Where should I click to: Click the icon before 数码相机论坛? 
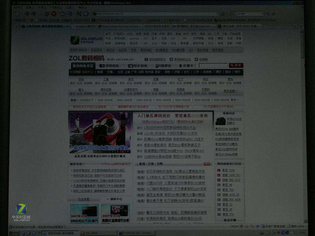pyautogui.click(x=171, y=59)
